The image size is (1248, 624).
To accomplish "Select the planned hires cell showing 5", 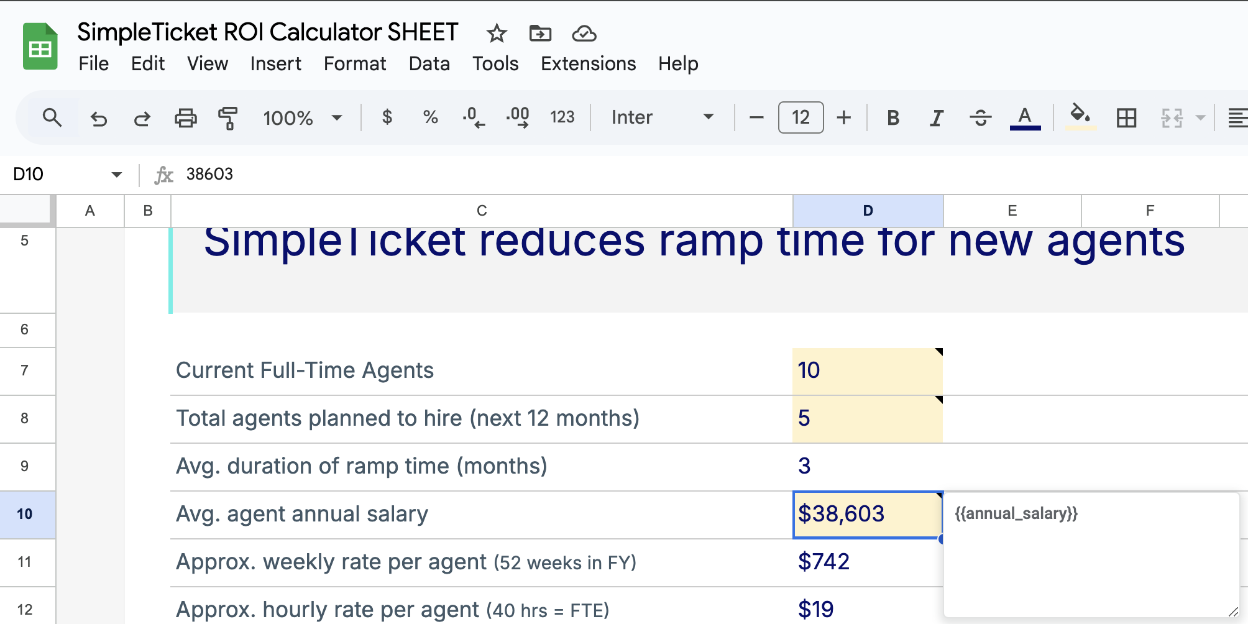I will pyautogui.click(x=868, y=419).
